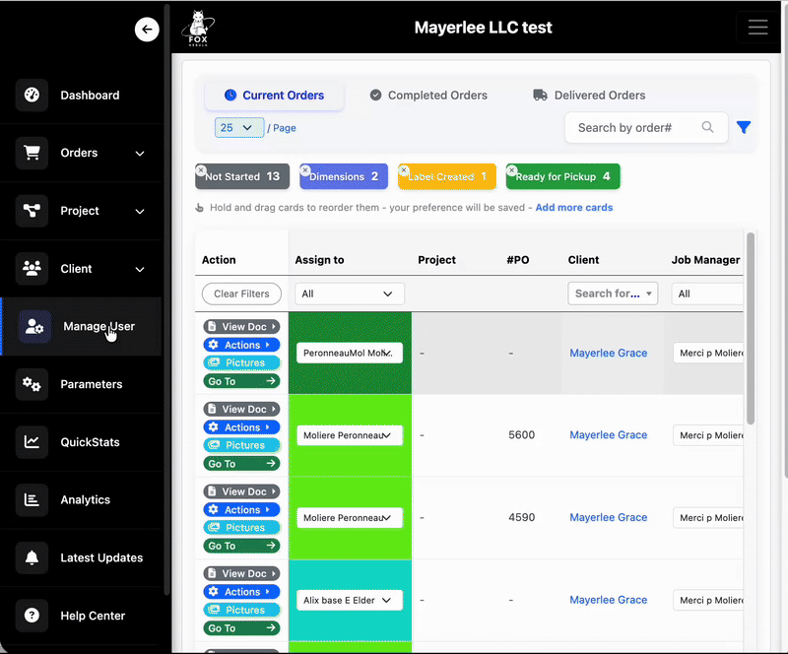This screenshot has height=654, width=788.
Task: Click the back arrow at the top left
Action: coord(147,29)
